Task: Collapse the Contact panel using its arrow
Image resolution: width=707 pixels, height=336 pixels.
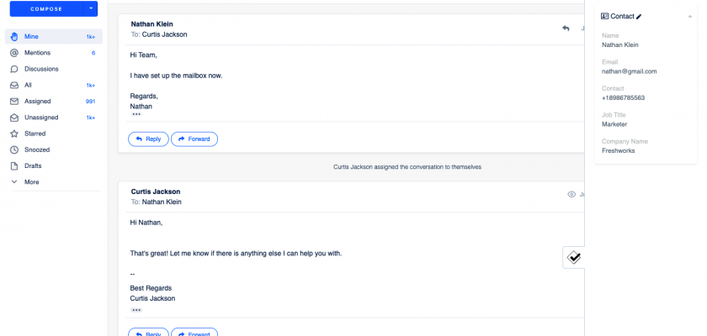Action: (688, 16)
